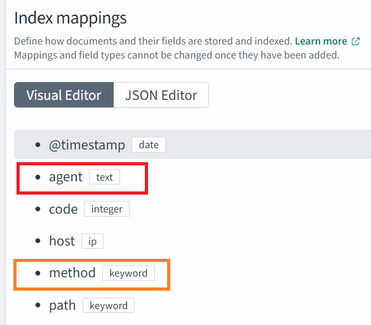Click the external link icon beside Learn more

click(356, 41)
